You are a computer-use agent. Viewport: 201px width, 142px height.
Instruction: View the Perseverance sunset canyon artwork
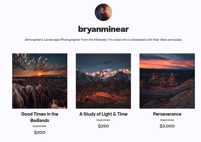tap(167, 81)
